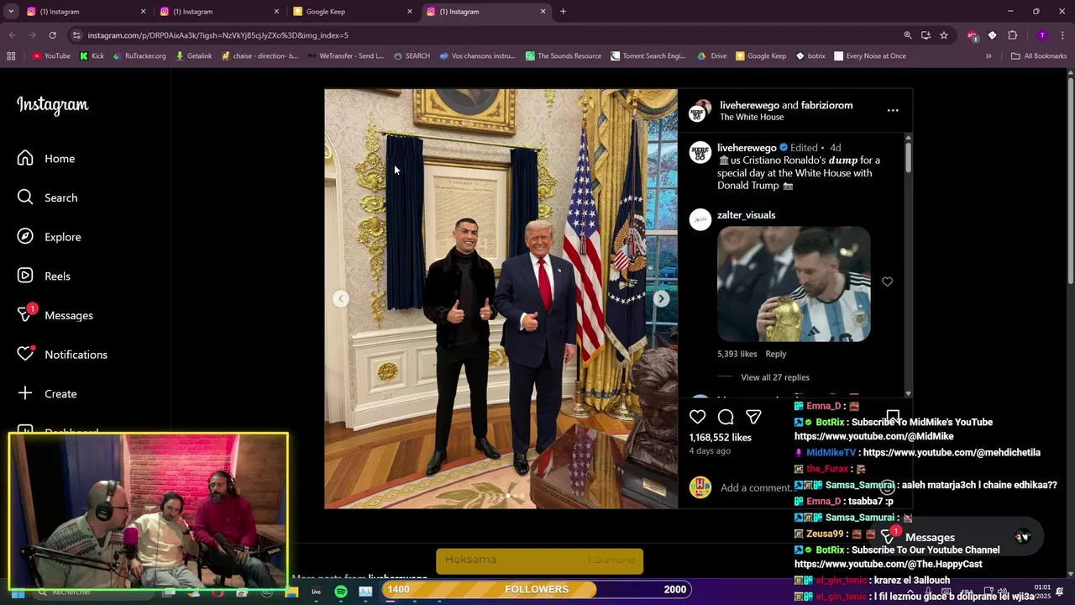Open the YouTube bookmark
Image resolution: width=1075 pixels, height=605 pixels.
tap(51, 56)
